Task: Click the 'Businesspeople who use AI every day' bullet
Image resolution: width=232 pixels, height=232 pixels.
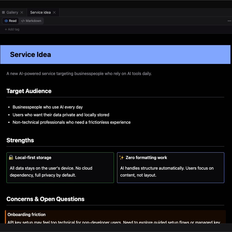Action: tap(48, 107)
